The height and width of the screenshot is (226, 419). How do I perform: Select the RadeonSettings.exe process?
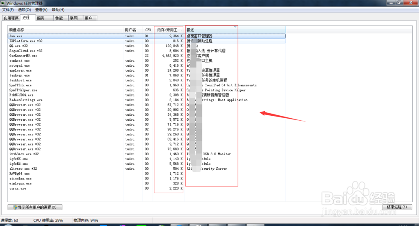[147, 100]
